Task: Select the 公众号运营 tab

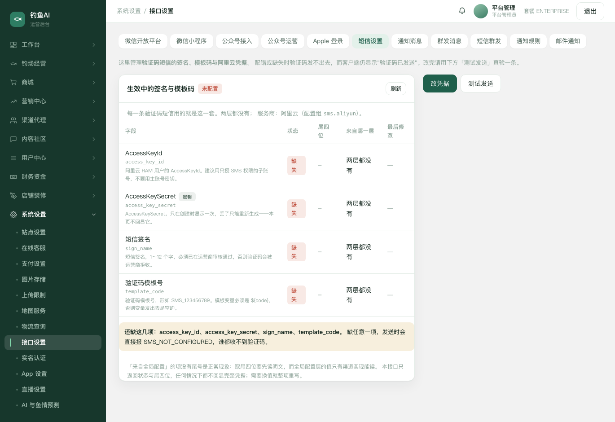Action: click(x=283, y=41)
